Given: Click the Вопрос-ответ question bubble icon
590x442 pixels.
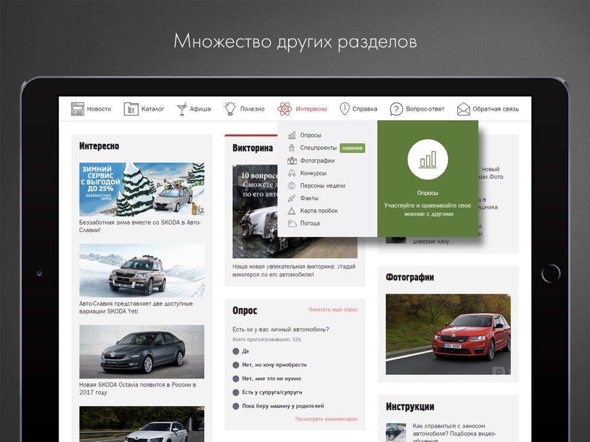Looking at the screenshot, I should 396,109.
